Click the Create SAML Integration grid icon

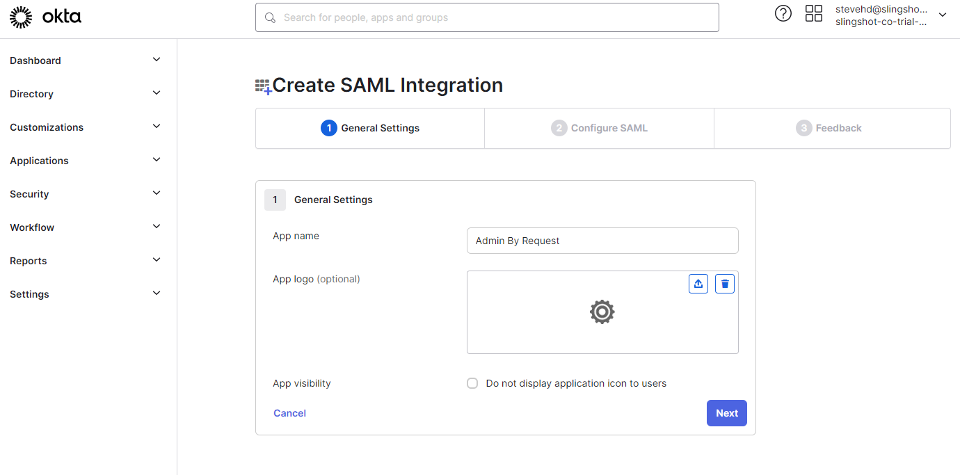pyautogui.click(x=263, y=86)
